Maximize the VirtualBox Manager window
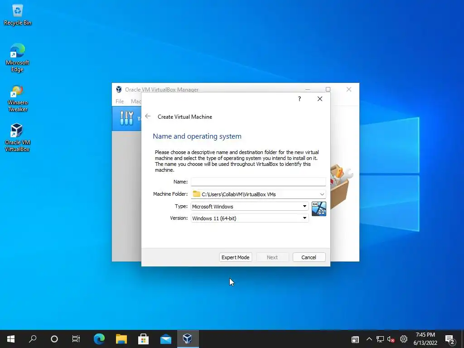The height and width of the screenshot is (348, 464). pyautogui.click(x=328, y=89)
